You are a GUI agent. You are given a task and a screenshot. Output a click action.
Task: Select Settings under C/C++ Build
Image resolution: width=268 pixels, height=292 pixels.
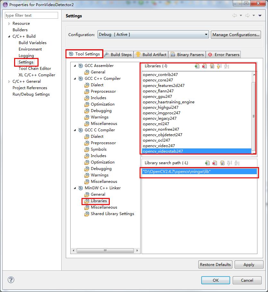click(x=26, y=62)
